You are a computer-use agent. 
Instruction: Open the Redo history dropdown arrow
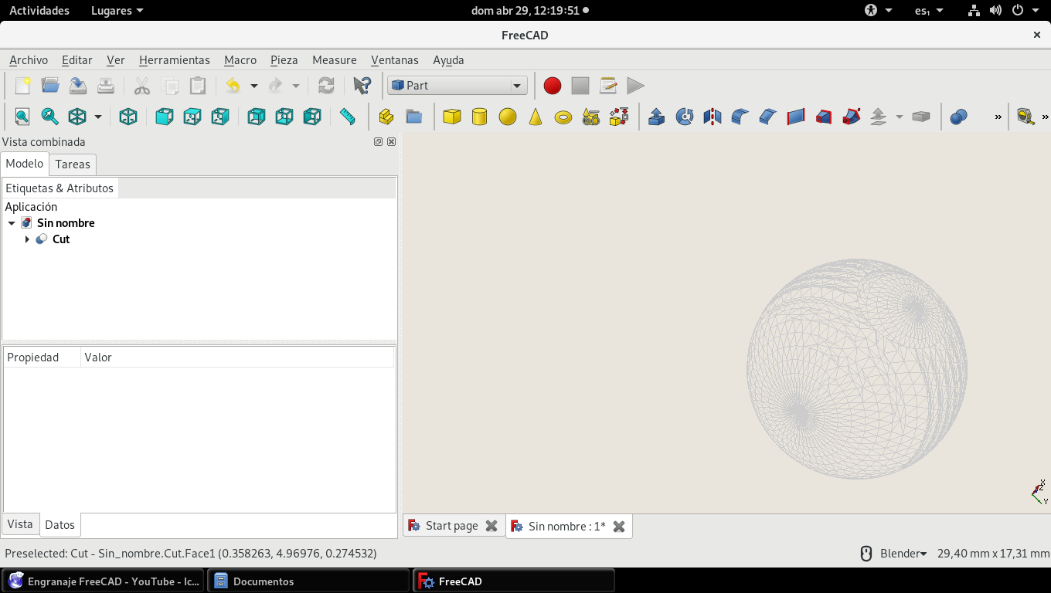pos(295,86)
